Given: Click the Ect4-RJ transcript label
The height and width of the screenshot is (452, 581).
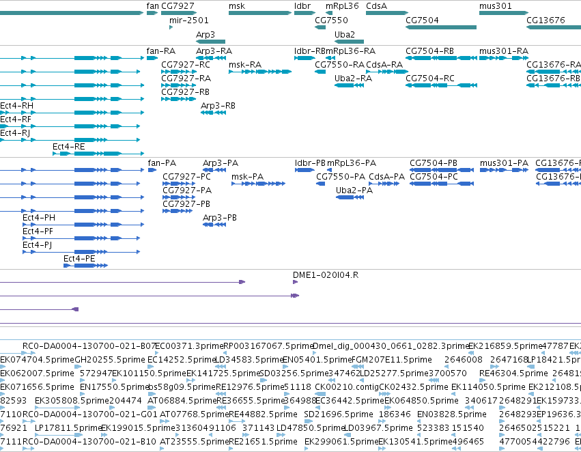Looking at the screenshot, I should (x=15, y=133).
